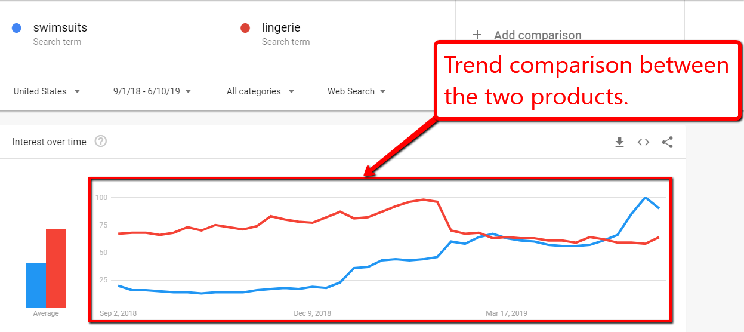744x332 pixels.
Task: Click the Dec 9, 2018 axis label
Action: [x=312, y=313]
